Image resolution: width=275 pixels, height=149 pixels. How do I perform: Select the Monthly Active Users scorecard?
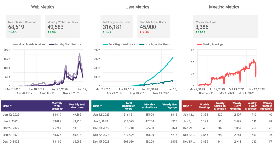pyautogui.click(x=154, y=26)
